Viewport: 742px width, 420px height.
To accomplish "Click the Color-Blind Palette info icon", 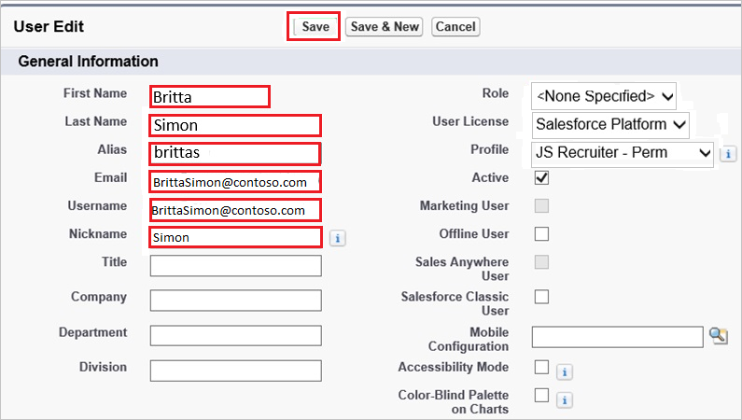I will [564, 400].
